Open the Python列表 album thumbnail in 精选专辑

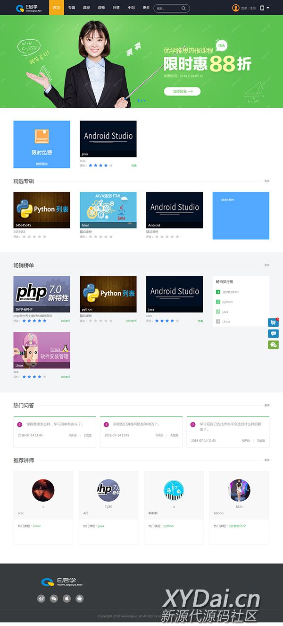[42, 210]
